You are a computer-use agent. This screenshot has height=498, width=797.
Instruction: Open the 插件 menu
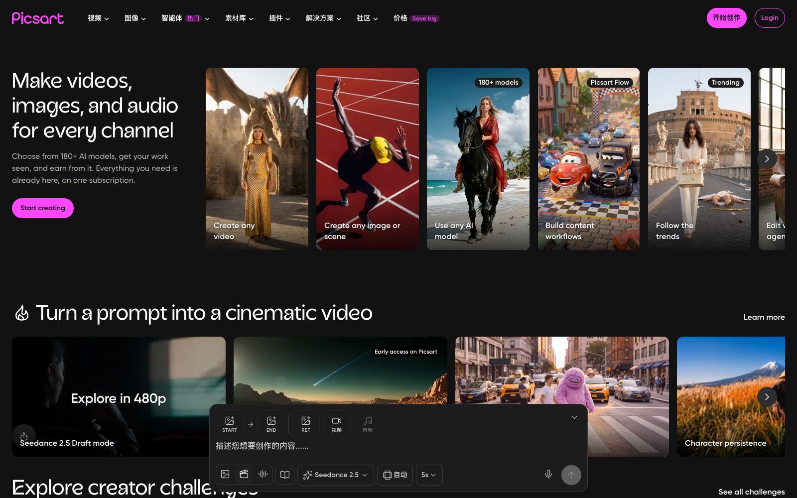(x=279, y=18)
